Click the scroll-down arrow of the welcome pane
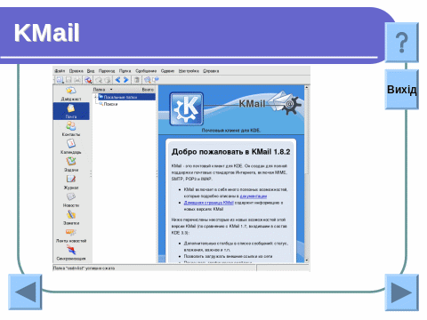Viewport: 427px width, 320px height. pos(307,260)
